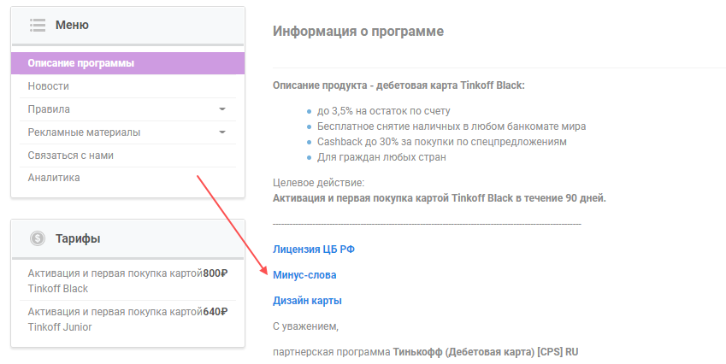The width and height of the screenshot is (726, 364).
Task: Go to Рекламные материалы section
Action: pos(84,132)
